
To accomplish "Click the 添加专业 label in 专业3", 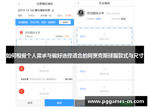I will (x=104, y=74).
